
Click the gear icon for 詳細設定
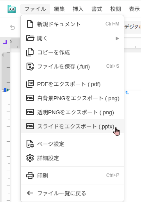pos(30,158)
